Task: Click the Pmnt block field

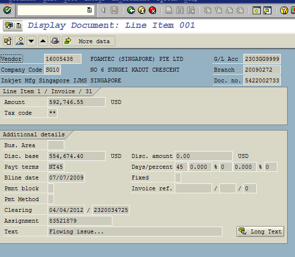Action: 51,188
